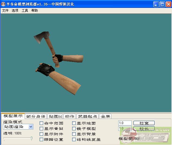
Task: Click the 拉宽 button
Action: coord(144,123)
